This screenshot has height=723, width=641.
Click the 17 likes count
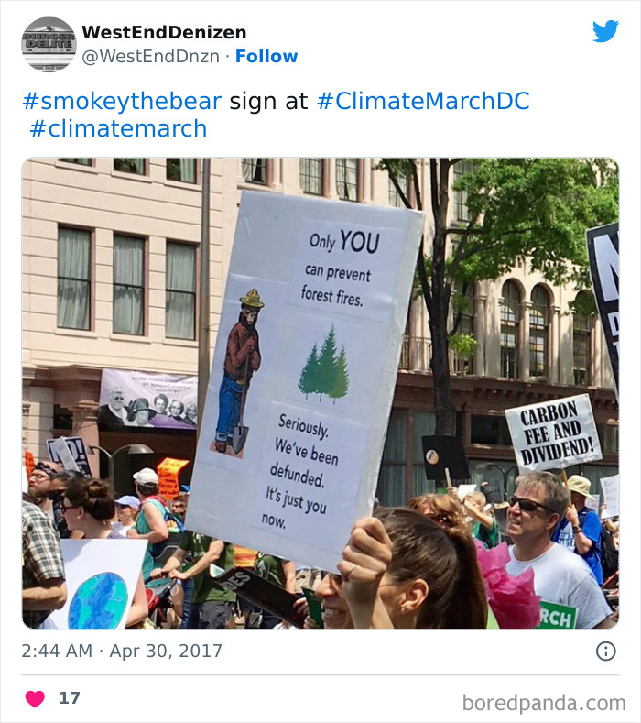tap(70, 698)
